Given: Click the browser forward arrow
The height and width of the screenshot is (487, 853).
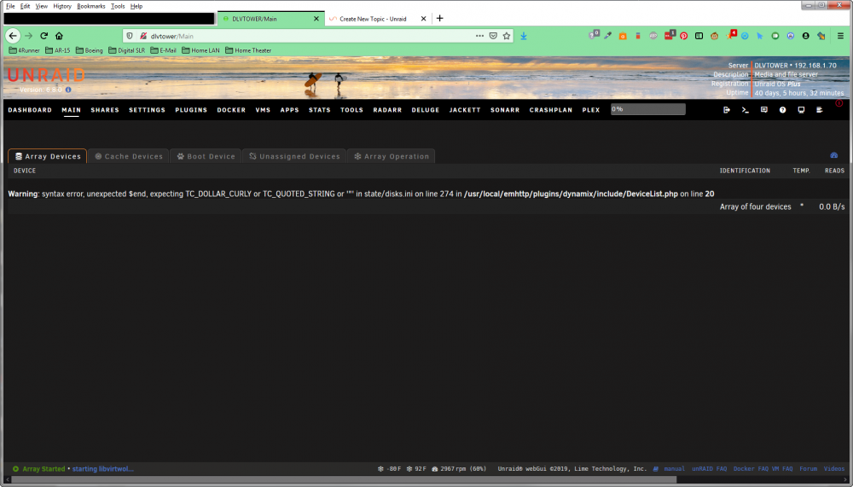Looking at the screenshot, I should click(29, 36).
